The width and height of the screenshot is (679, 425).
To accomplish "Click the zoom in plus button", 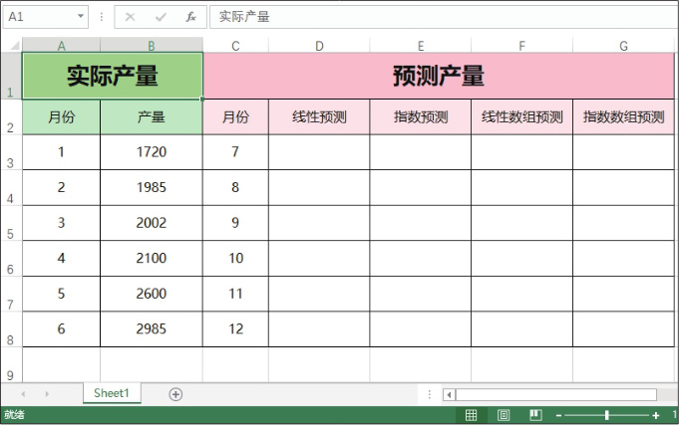I will tap(656, 416).
